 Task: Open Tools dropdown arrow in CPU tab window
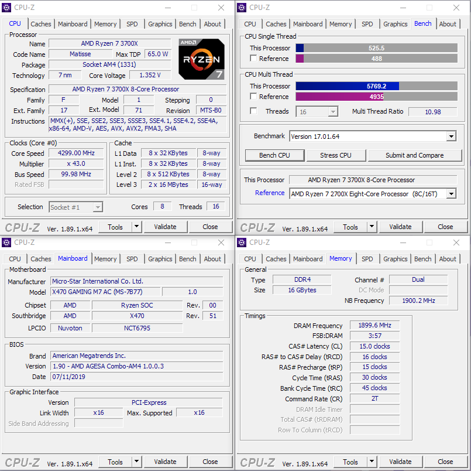coord(137,227)
